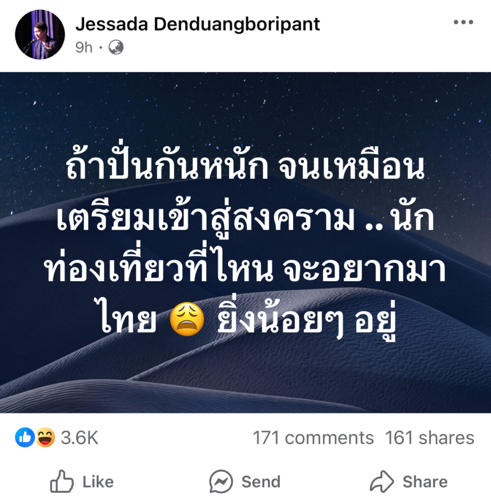The height and width of the screenshot is (504, 491).
Task: Open Jessada's round profile picture
Action: pos(40,34)
